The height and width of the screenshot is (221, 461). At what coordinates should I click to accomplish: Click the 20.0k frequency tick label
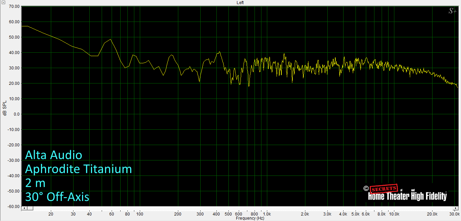[432, 214]
